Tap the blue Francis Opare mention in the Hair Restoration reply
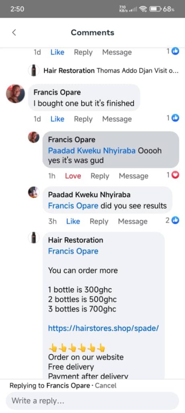185x413 pixels. pyautogui.click(x=73, y=251)
